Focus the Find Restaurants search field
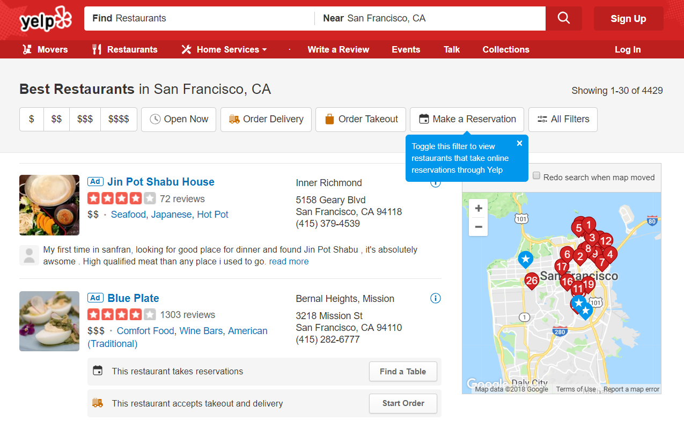 coord(199,18)
